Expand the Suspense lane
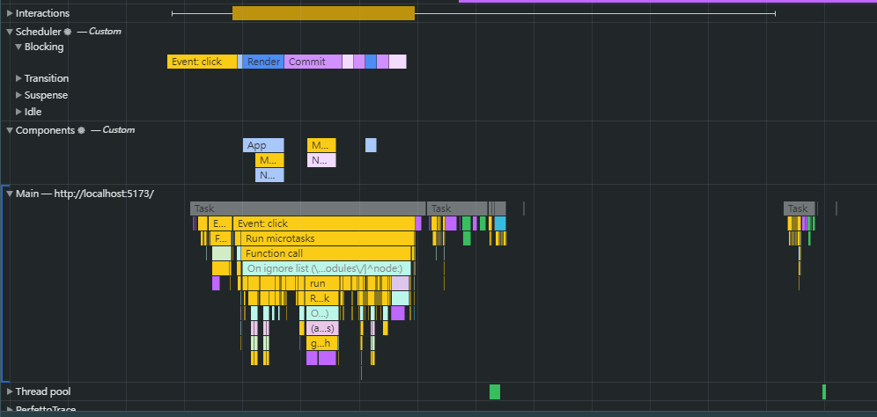 coord(18,95)
